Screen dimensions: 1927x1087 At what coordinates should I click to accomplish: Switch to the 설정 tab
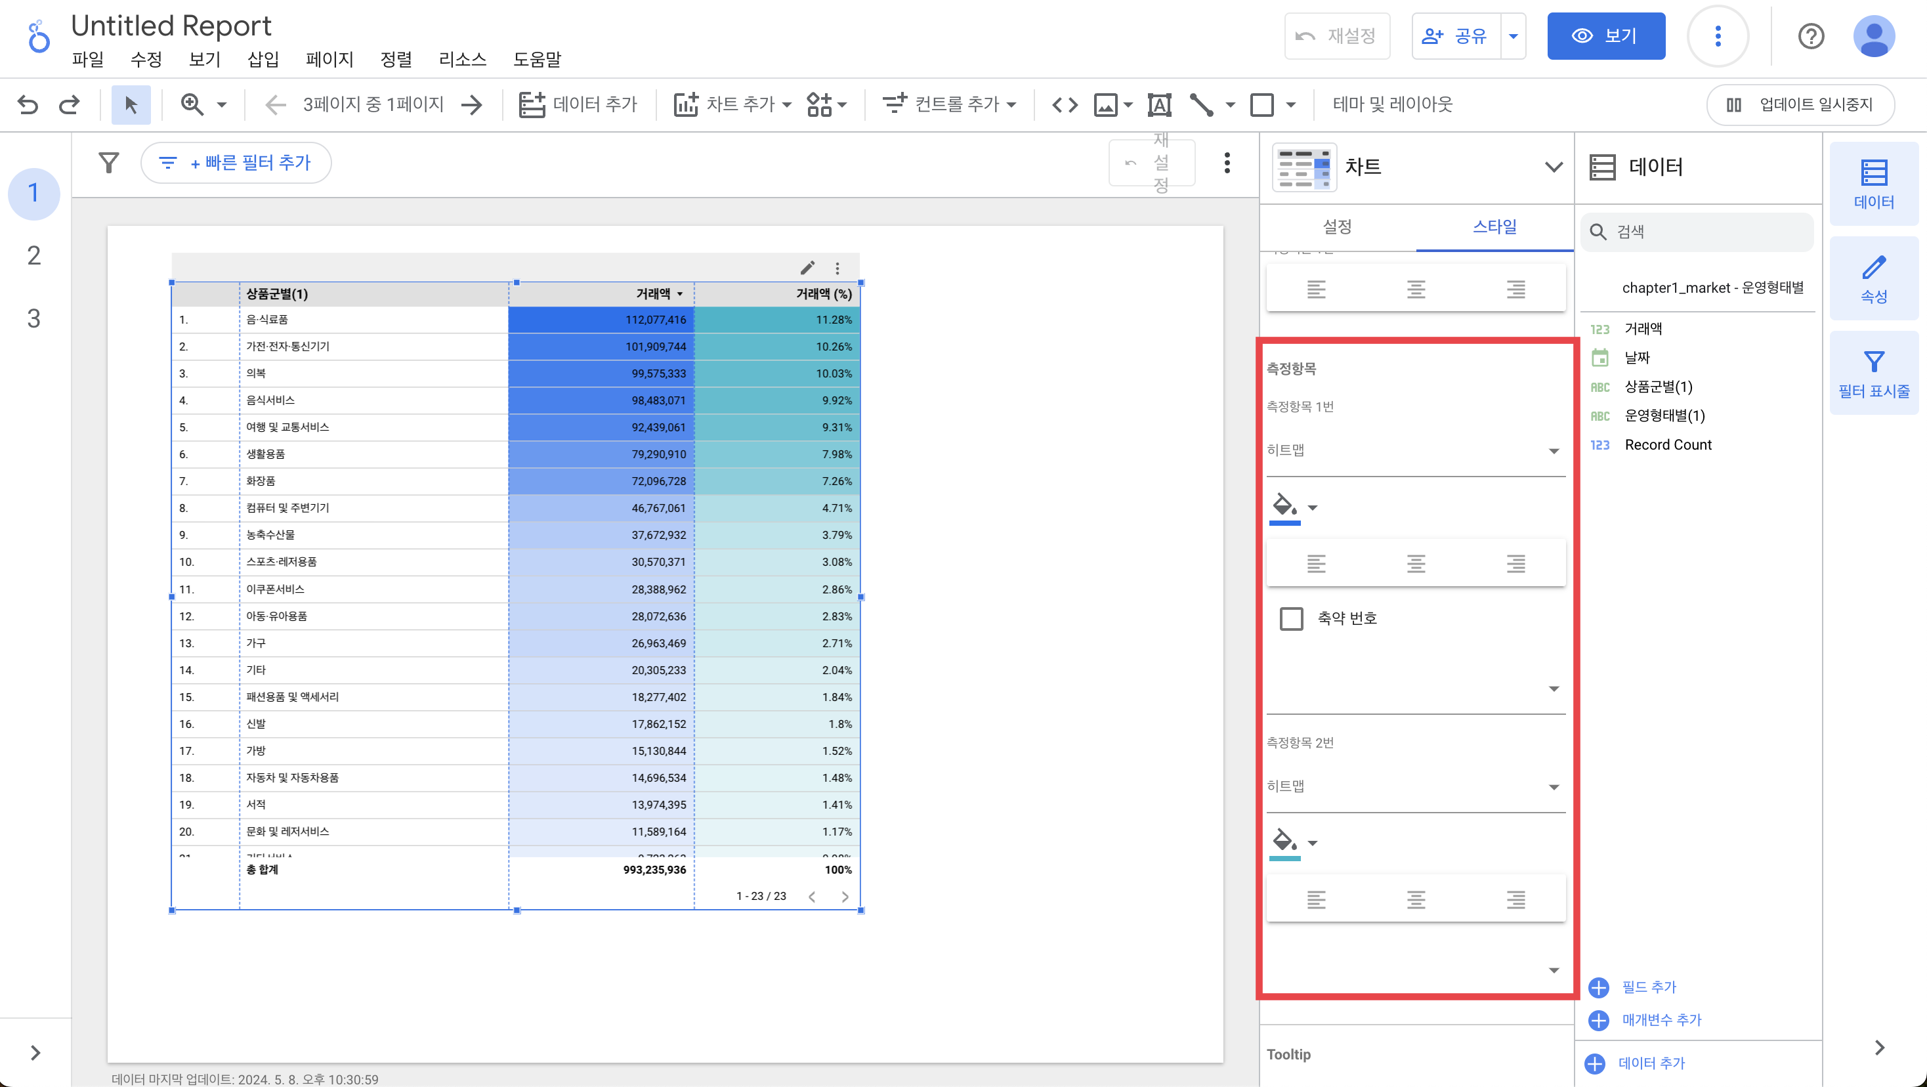(1337, 226)
